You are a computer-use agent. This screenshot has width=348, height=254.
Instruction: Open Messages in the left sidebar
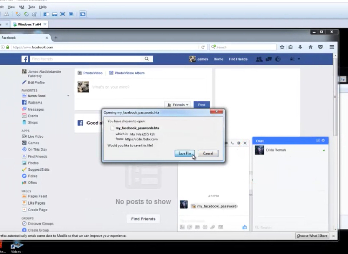pos(35,109)
